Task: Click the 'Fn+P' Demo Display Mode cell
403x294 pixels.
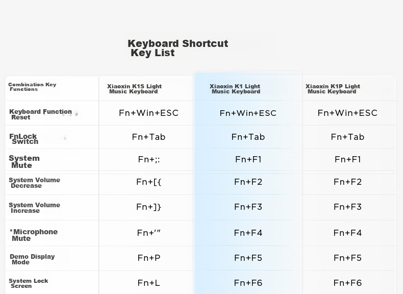Action: click(149, 258)
